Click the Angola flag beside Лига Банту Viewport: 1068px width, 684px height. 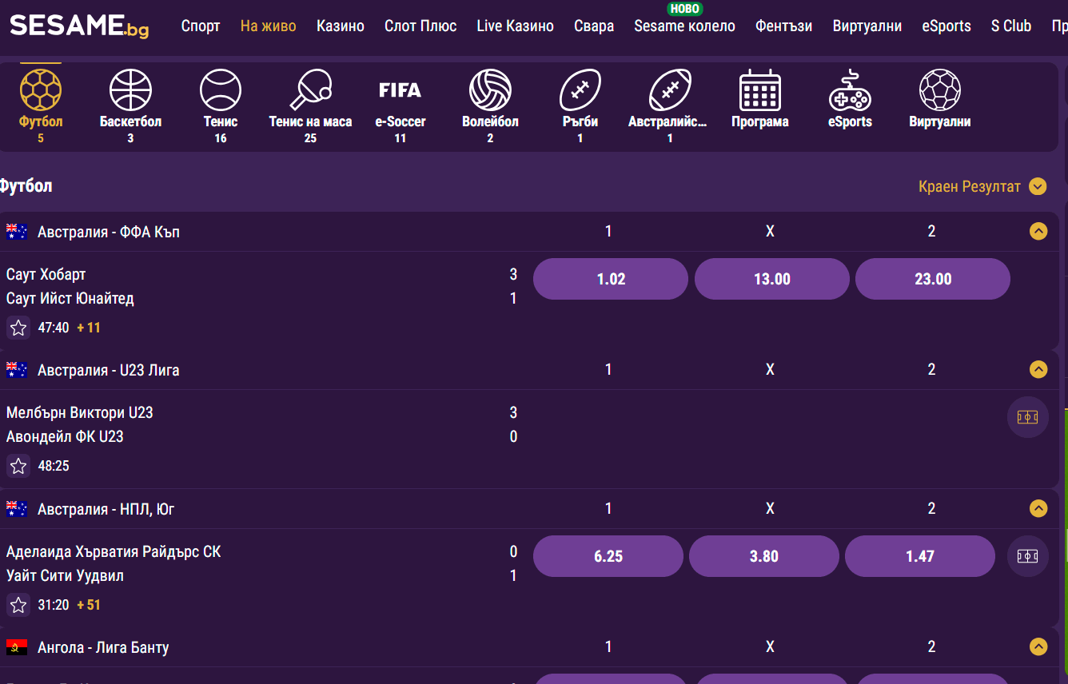click(17, 647)
